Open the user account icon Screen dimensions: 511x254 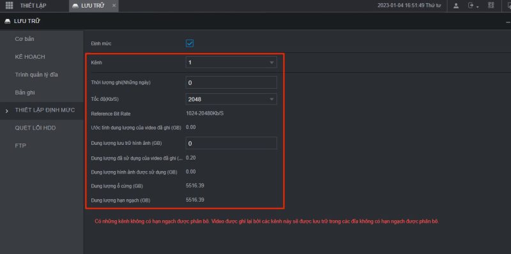point(456,6)
